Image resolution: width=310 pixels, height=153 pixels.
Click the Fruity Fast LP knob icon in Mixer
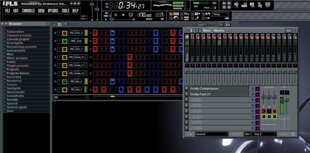[x=257, y=95]
